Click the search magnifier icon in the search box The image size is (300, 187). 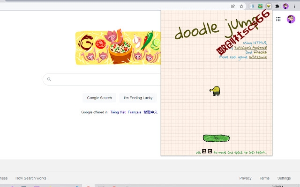click(x=49, y=79)
